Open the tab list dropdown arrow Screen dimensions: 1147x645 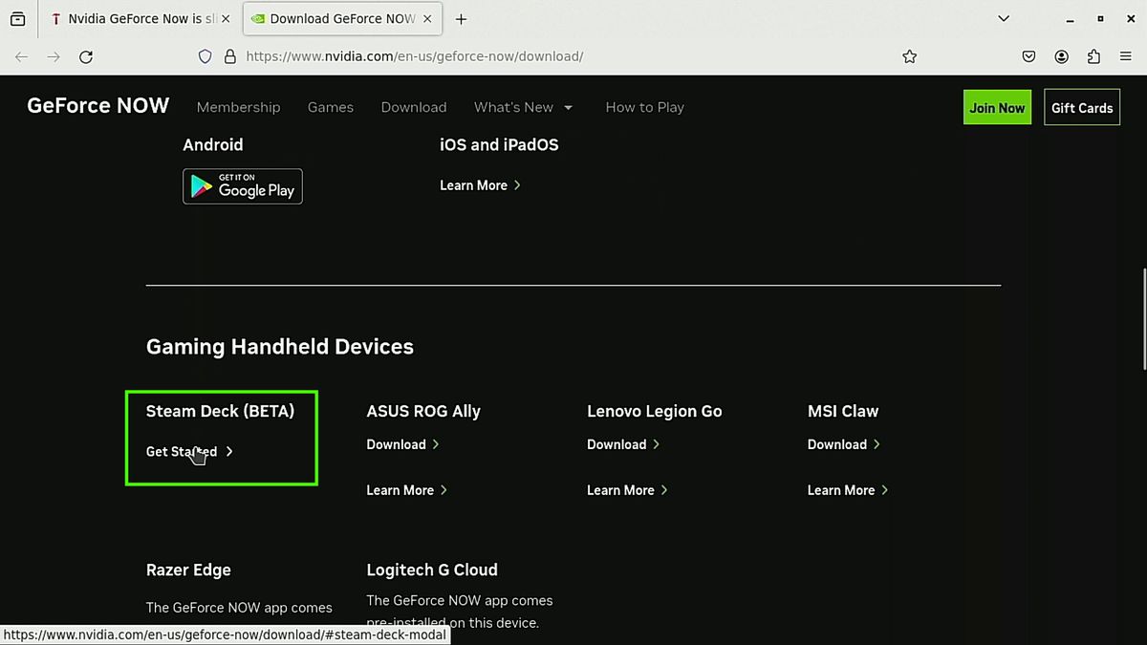[1004, 18]
